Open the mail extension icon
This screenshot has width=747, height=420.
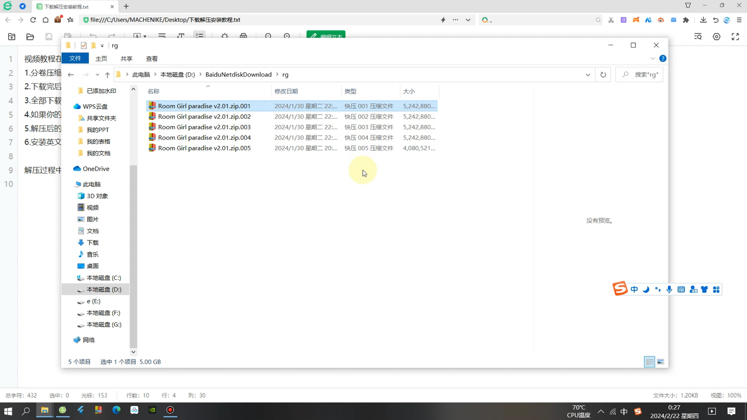tap(673, 20)
